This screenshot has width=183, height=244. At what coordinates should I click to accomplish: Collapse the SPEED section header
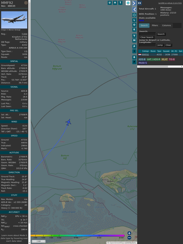pyautogui.click(x=14, y=136)
